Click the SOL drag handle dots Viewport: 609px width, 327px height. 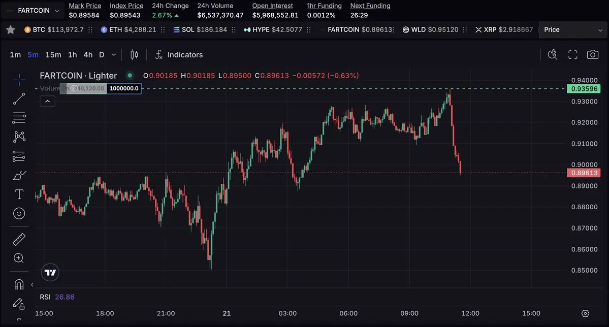234,29
